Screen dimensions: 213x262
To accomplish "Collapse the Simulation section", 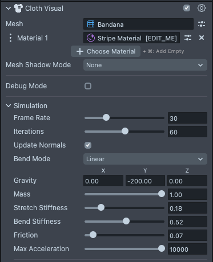I will tap(9, 106).
